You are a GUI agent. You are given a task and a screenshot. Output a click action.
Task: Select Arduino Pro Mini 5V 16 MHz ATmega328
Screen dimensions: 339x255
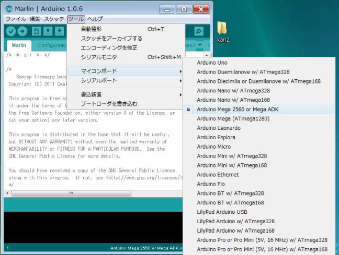pyautogui.click(x=259, y=240)
